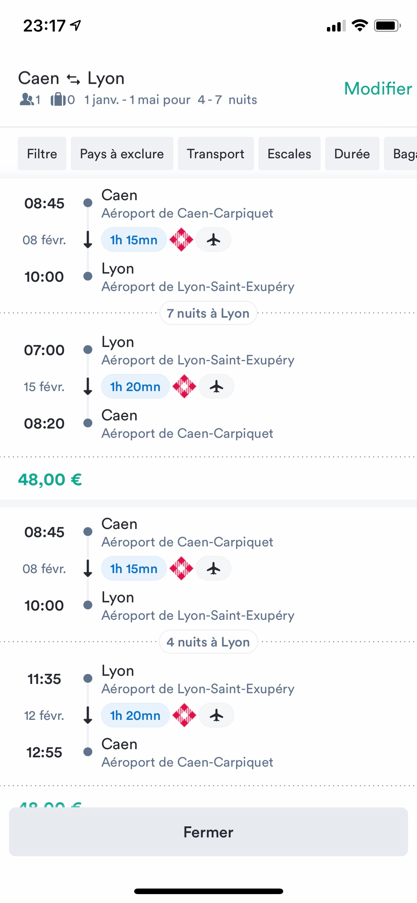Open the Filtre options
Image resolution: width=417 pixels, height=903 pixels.
point(42,154)
